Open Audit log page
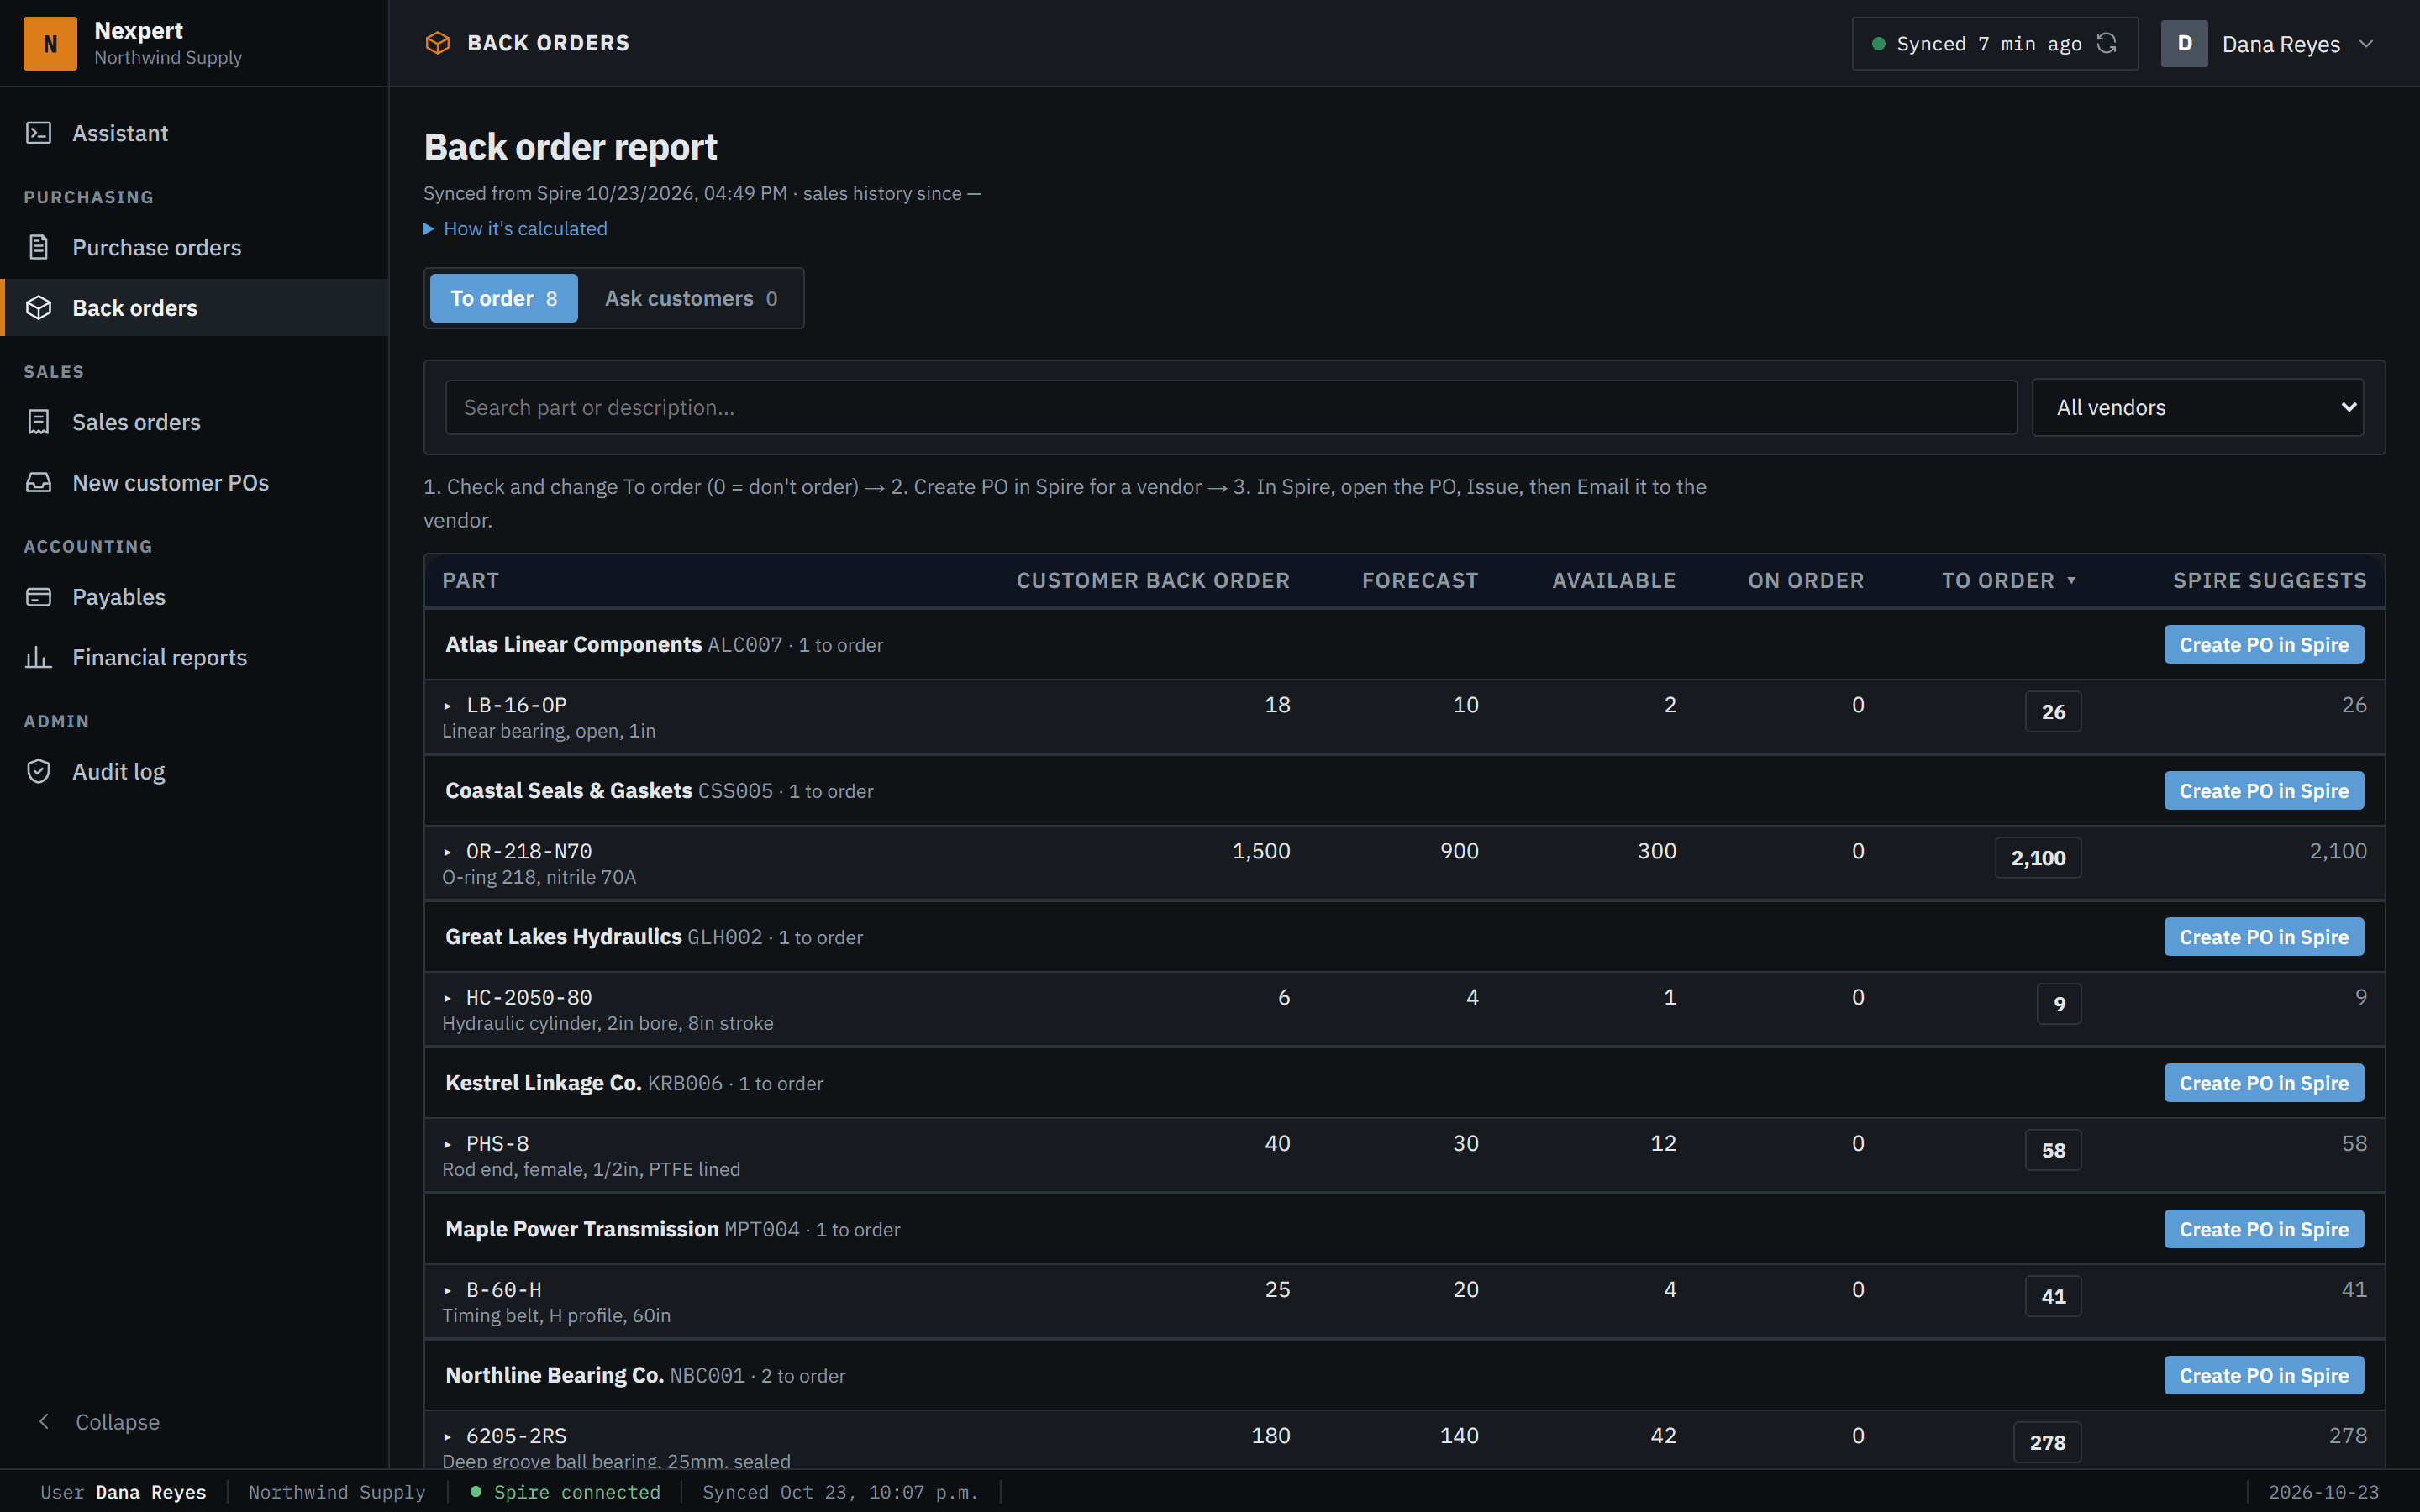 [x=194, y=771]
